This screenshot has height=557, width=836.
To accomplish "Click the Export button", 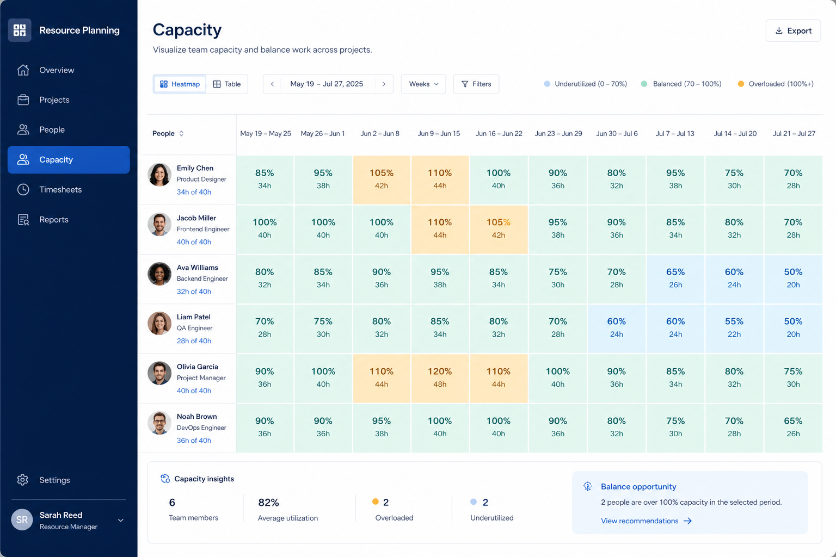I will coord(793,31).
